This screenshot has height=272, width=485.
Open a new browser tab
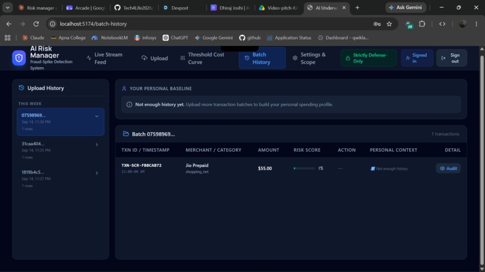357,7
